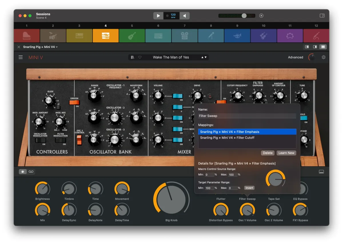Screen dimensions: 343x244
Task: Select the Filter Cutoff mapping row
Action: (247, 138)
